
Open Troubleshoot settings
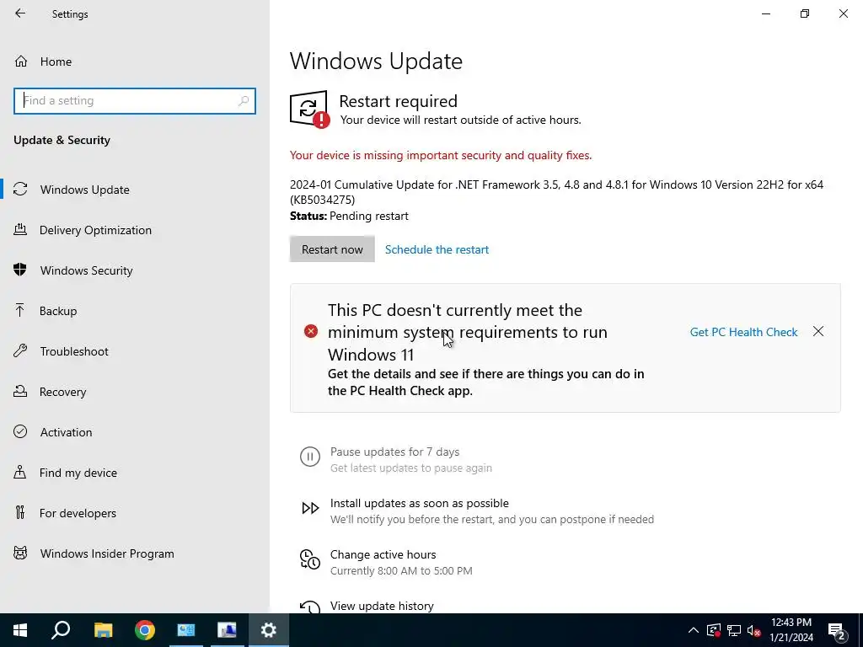[x=134, y=351]
